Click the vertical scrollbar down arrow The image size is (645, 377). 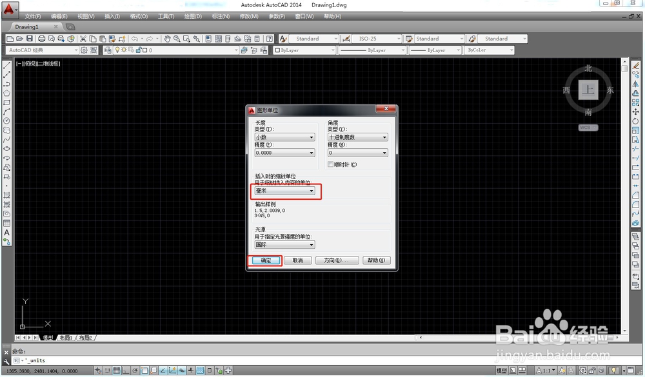[x=624, y=331]
